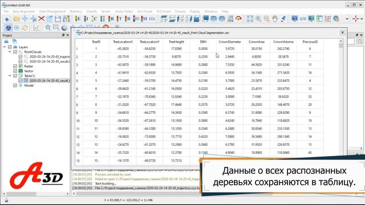Toggle the EDL lighting icon
Screen dimensions: 365x205
pyautogui.click(x=152, y=19)
